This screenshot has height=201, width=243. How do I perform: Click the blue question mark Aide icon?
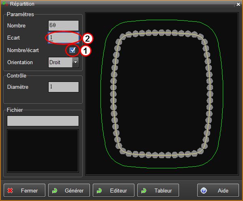[x=204, y=191]
